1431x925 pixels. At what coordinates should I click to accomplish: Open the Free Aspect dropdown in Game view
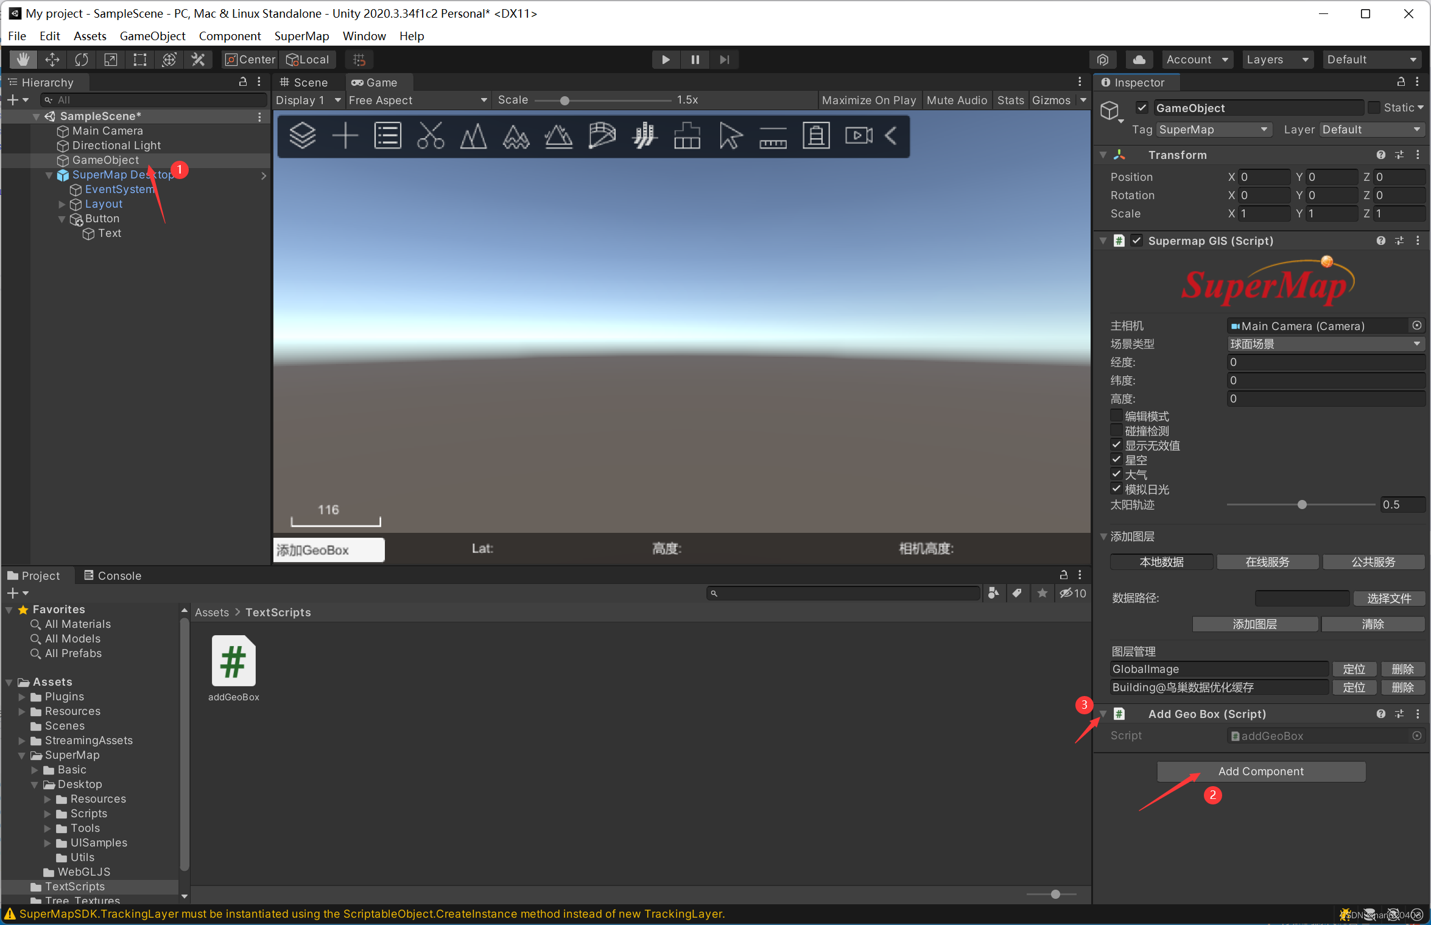tap(418, 100)
